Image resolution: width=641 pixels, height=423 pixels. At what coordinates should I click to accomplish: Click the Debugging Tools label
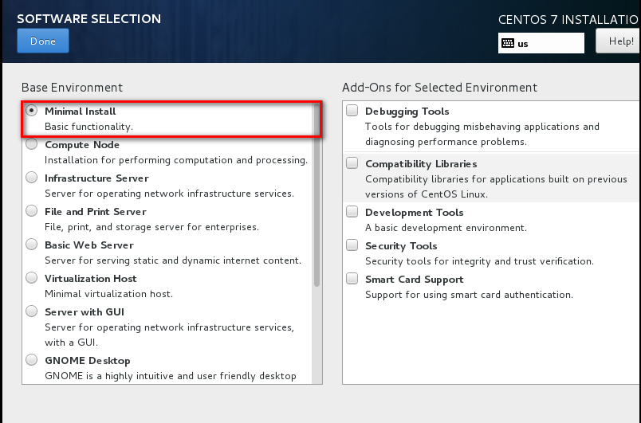coord(407,112)
